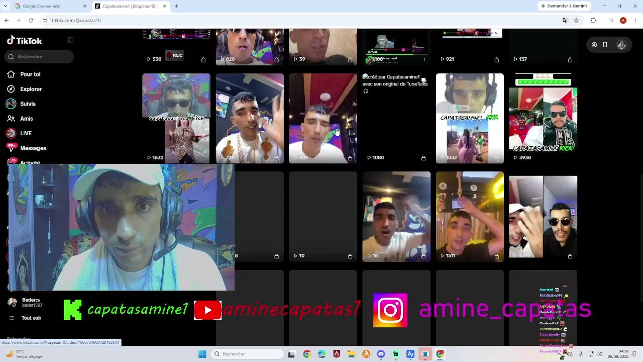This screenshot has height=362, width=643.
Task: Open the video with 1032 views
Action: [470, 119]
